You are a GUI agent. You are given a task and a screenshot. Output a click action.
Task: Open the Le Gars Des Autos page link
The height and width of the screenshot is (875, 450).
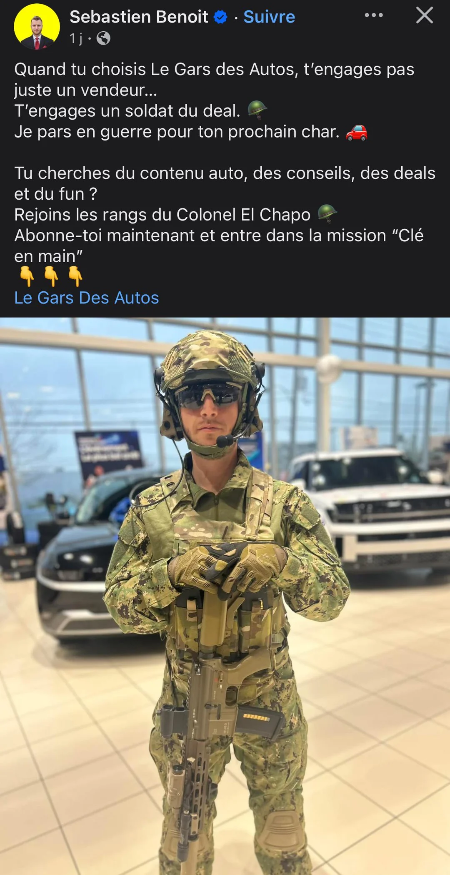87,298
